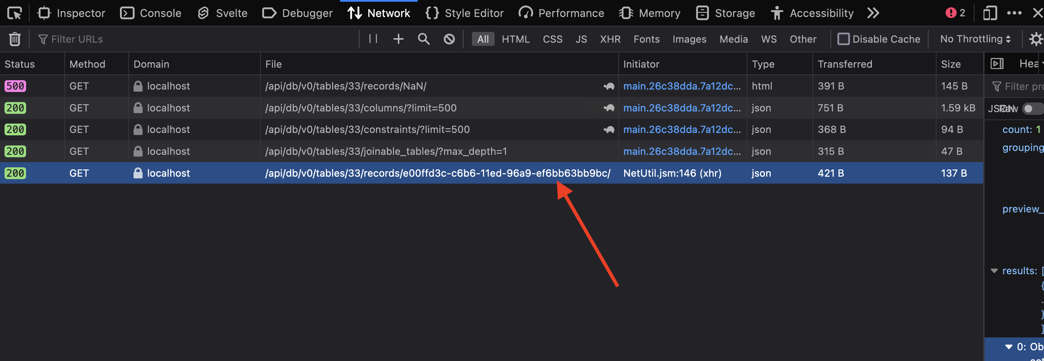The width and height of the screenshot is (1044, 361).
Task: Pause network traffic recording
Action: click(x=372, y=39)
